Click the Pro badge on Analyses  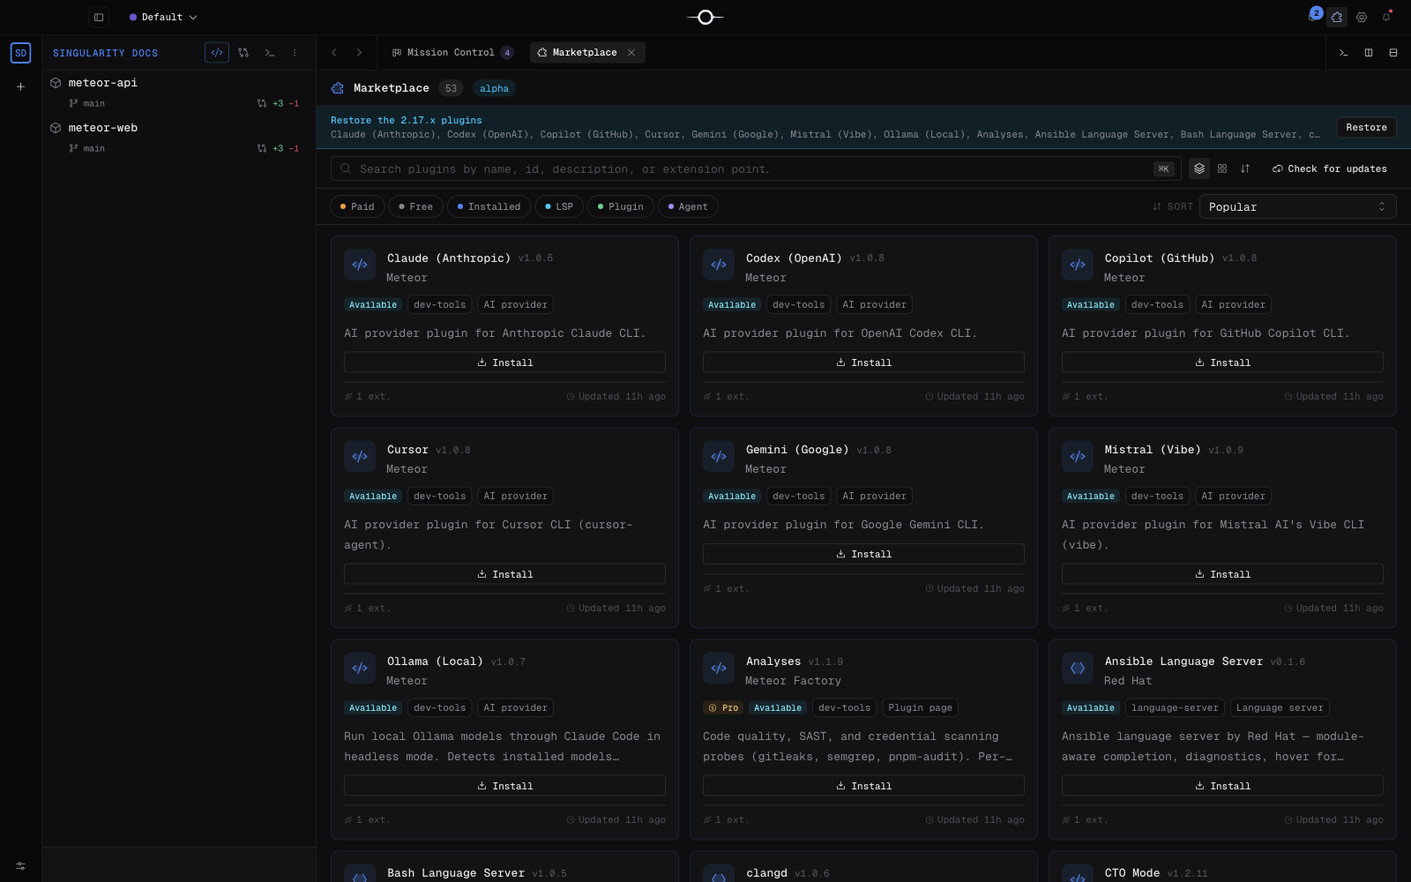(724, 707)
